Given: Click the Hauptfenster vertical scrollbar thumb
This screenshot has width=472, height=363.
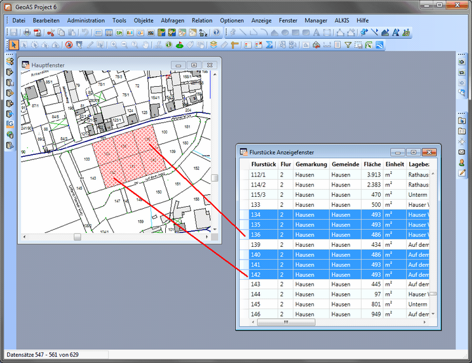Looking at the screenshot, I should (215, 178).
